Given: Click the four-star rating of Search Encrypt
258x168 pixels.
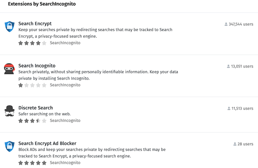Looking at the screenshot, I should (32, 43).
